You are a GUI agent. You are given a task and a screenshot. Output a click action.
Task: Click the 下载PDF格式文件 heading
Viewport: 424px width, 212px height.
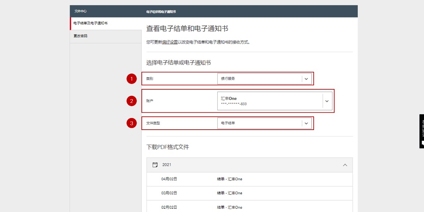[168, 147]
